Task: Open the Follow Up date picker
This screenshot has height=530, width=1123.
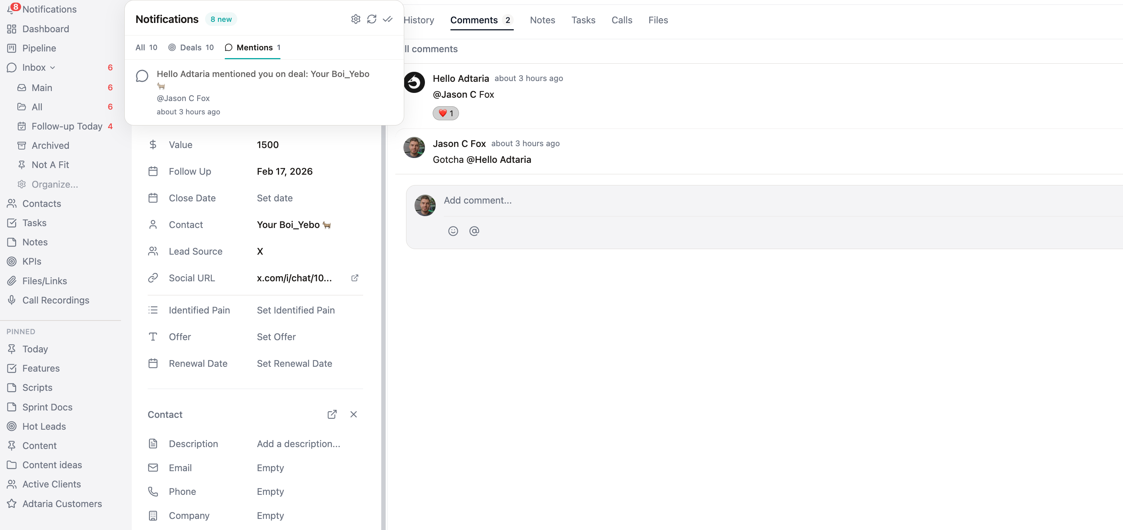Action: (284, 171)
